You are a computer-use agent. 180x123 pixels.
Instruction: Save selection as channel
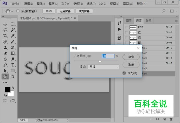(x=157, y=119)
